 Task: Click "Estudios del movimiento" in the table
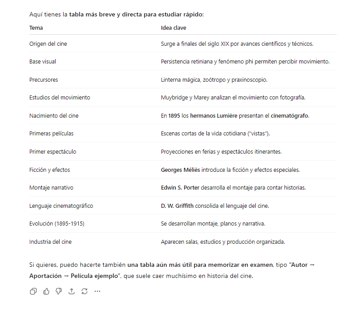coord(60,98)
